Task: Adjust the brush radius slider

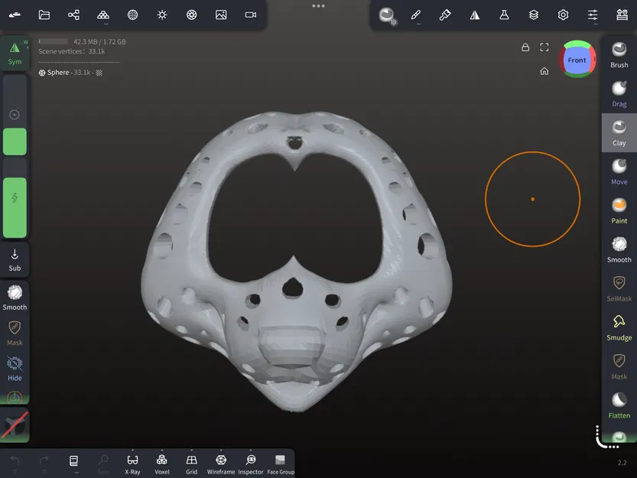Action: coord(15,115)
